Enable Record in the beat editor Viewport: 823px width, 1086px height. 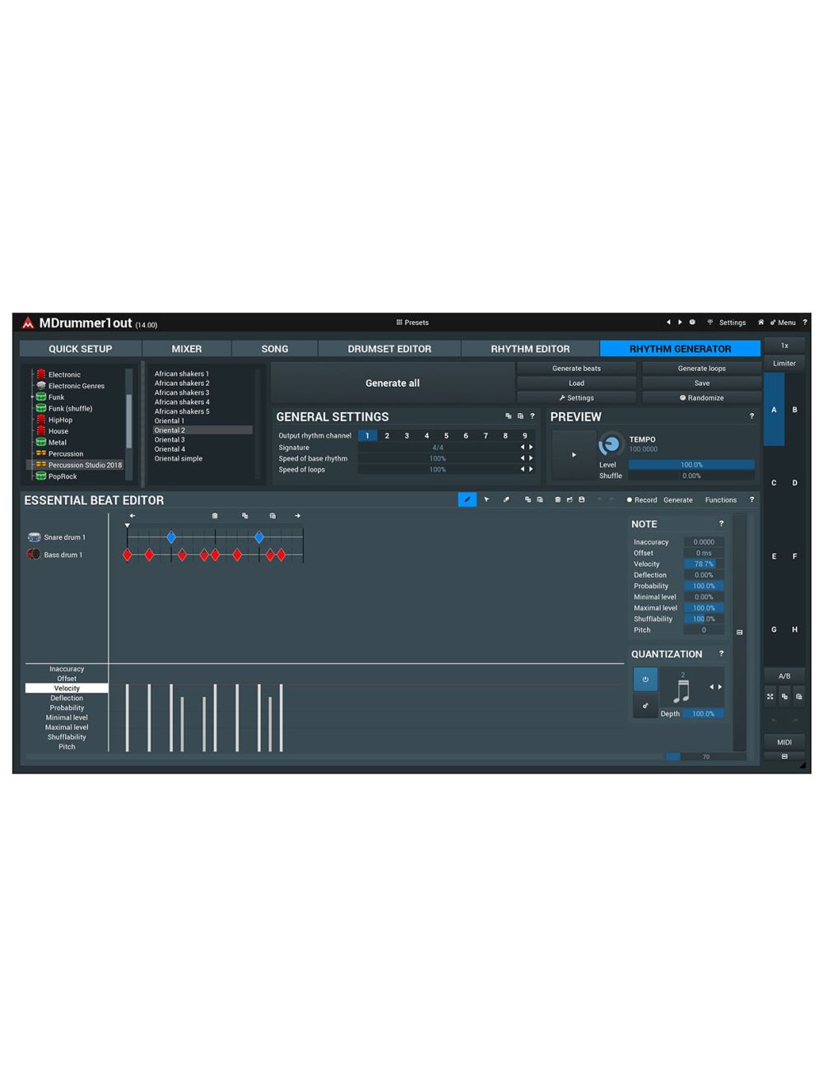point(642,499)
